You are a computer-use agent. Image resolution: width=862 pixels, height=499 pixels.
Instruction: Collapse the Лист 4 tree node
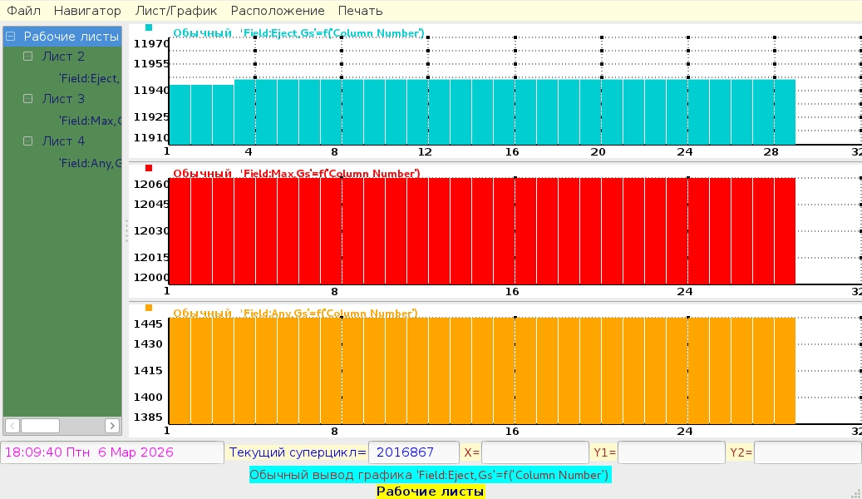(x=28, y=141)
